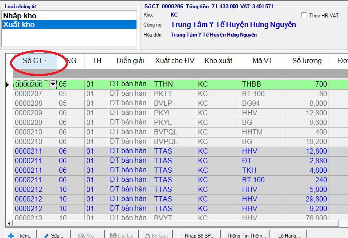The image size is (348, 238).
Task: Click the 'Kho xuất' column header
Action: [218, 60]
